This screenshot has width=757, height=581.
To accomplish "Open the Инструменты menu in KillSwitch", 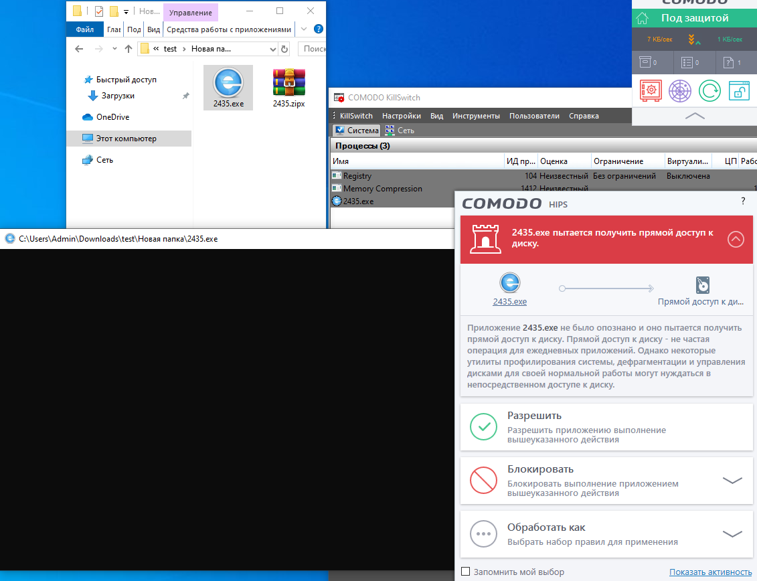I will point(476,116).
